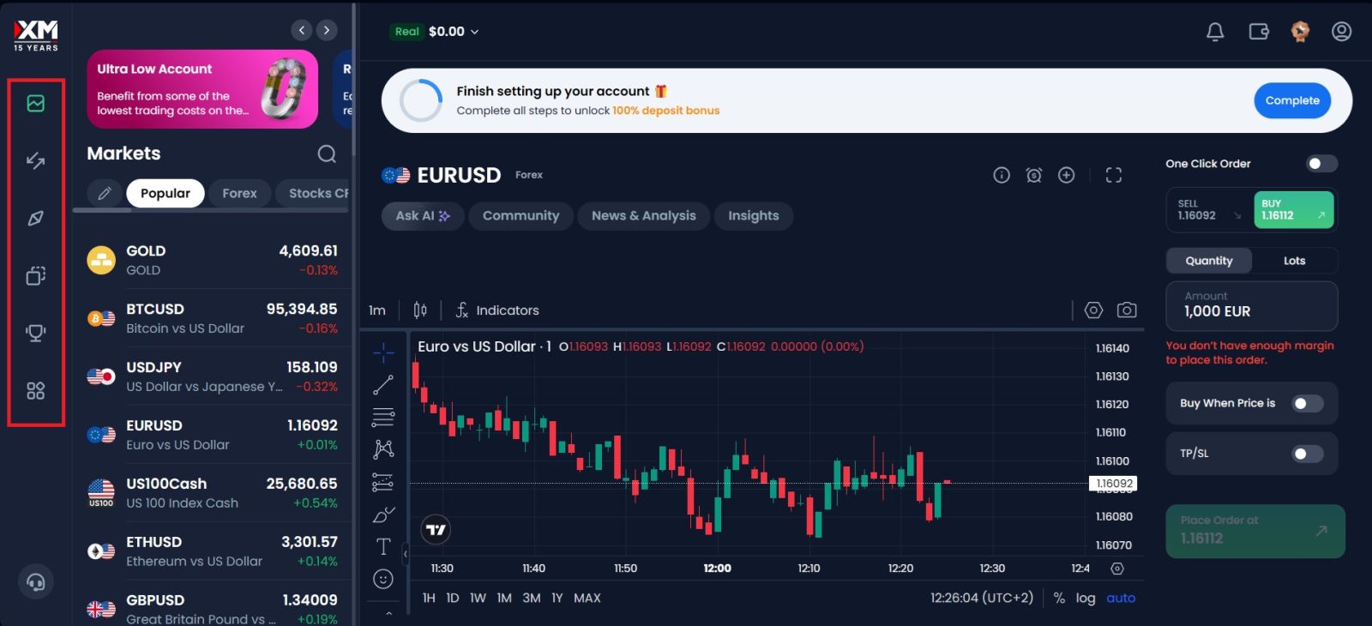Click the chart screenshot camera icon
Image resolution: width=1372 pixels, height=626 pixels.
coord(1127,310)
